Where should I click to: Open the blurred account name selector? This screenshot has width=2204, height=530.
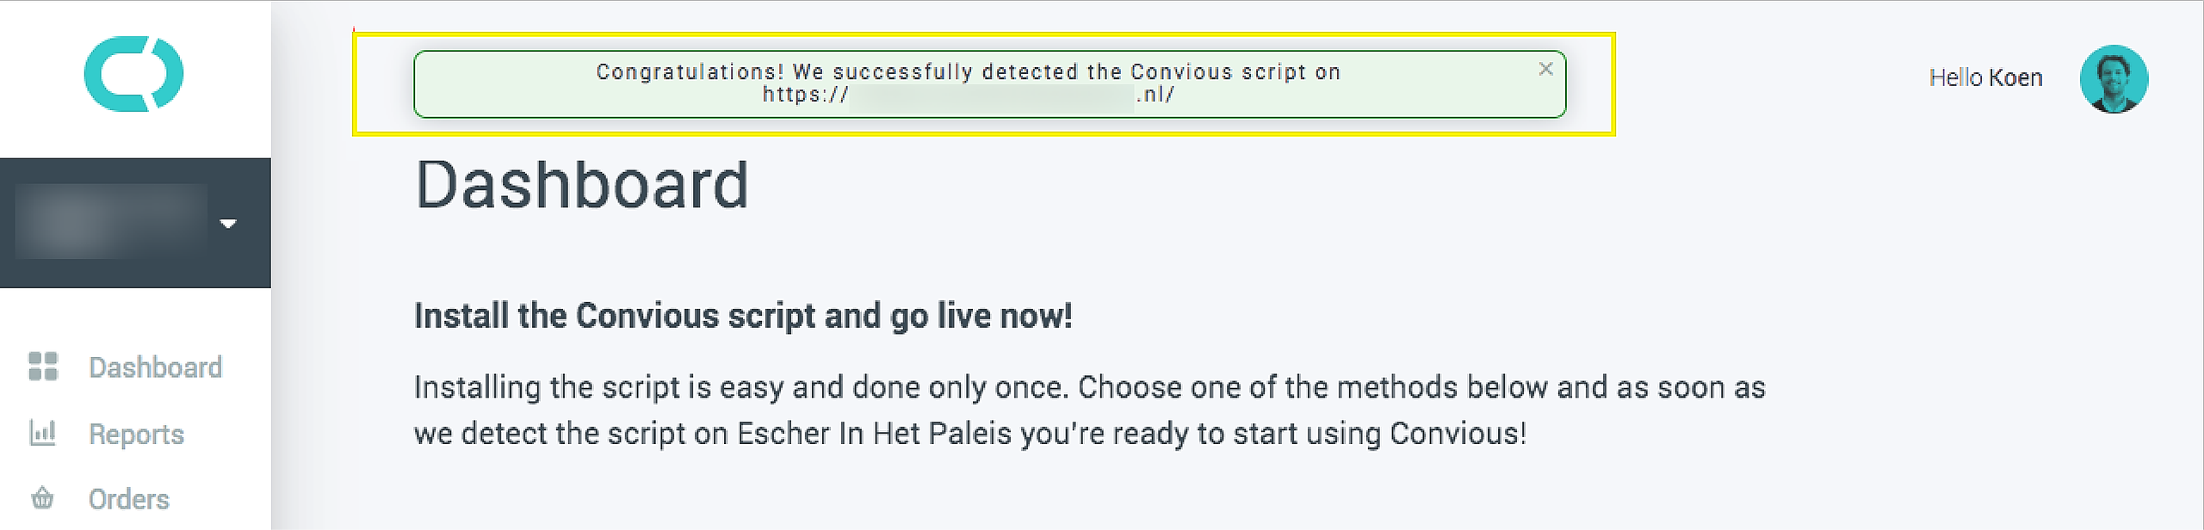pyautogui.click(x=112, y=222)
